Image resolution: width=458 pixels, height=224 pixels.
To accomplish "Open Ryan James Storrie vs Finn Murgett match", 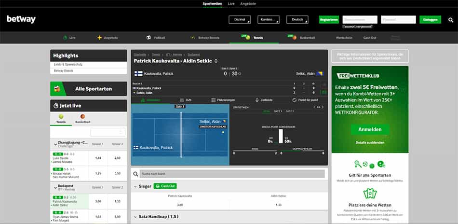I will coord(69,217).
